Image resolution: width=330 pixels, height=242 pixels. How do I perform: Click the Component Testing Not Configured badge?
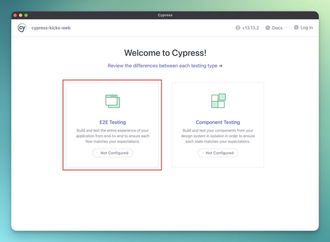tap(218, 153)
